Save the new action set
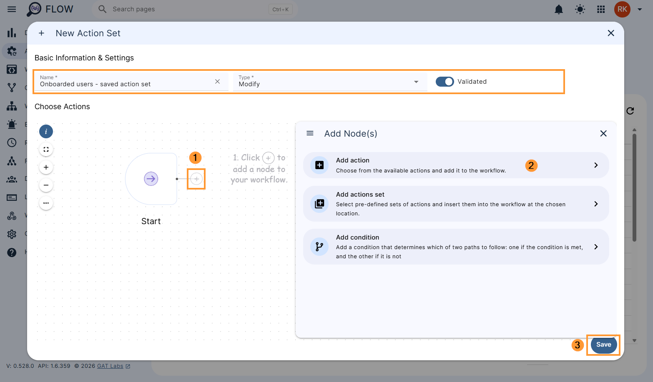The width and height of the screenshot is (653, 382). tap(603, 345)
